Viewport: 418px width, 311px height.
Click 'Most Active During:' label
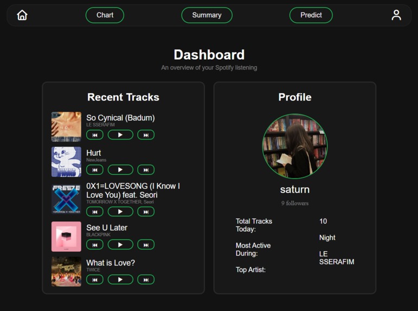253,249
